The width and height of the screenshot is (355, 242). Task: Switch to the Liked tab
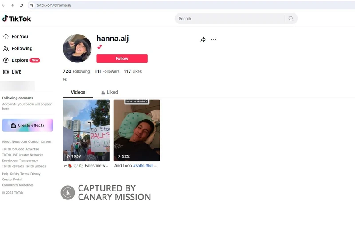pyautogui.click(x=110, y=92)
